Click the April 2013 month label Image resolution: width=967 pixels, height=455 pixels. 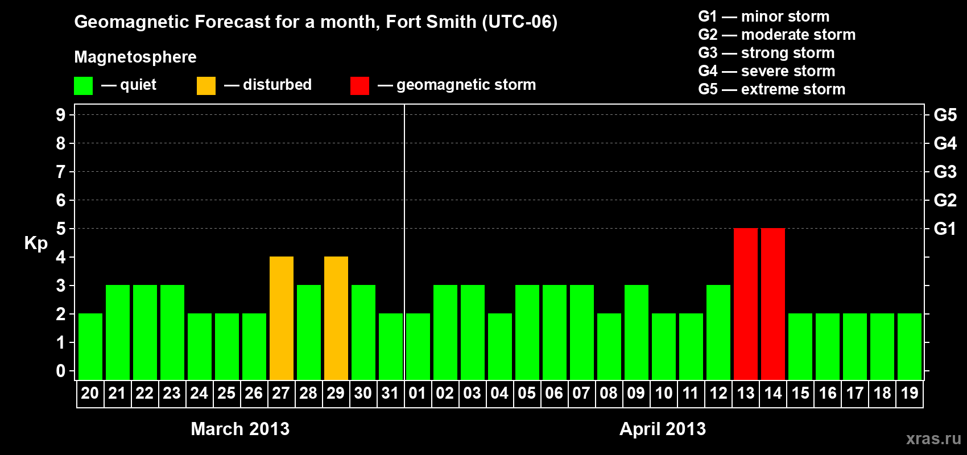coord(663,429)
